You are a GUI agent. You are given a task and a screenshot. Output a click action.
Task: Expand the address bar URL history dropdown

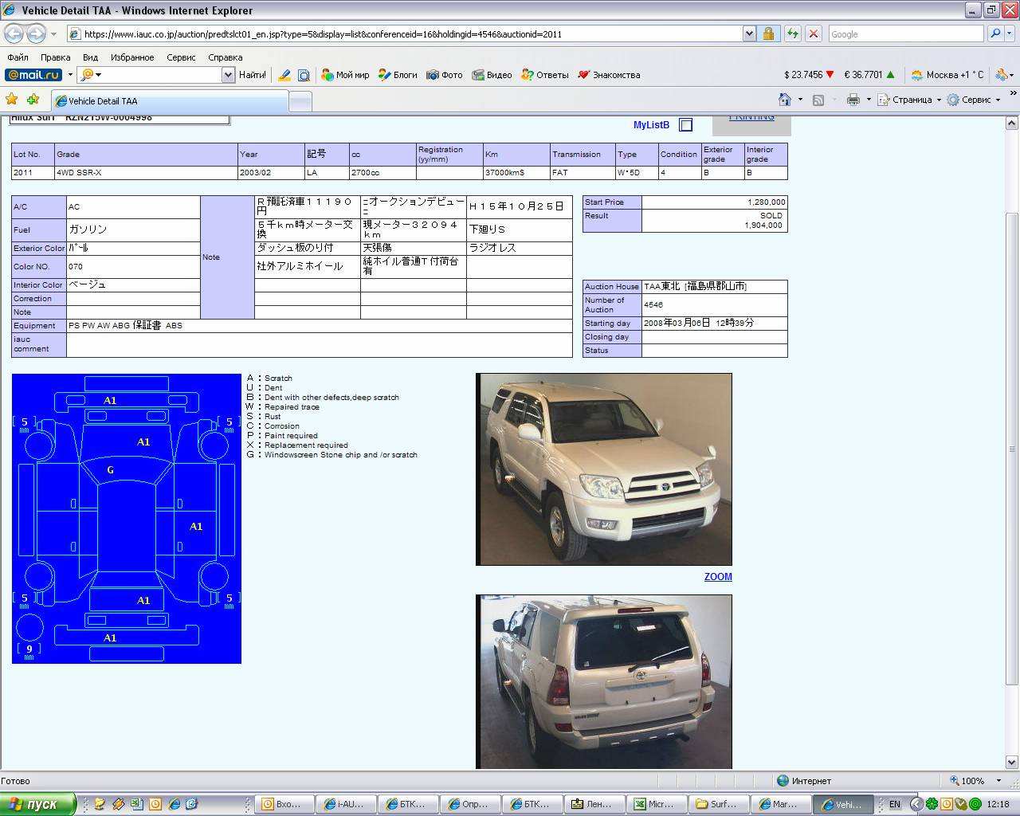749,33
